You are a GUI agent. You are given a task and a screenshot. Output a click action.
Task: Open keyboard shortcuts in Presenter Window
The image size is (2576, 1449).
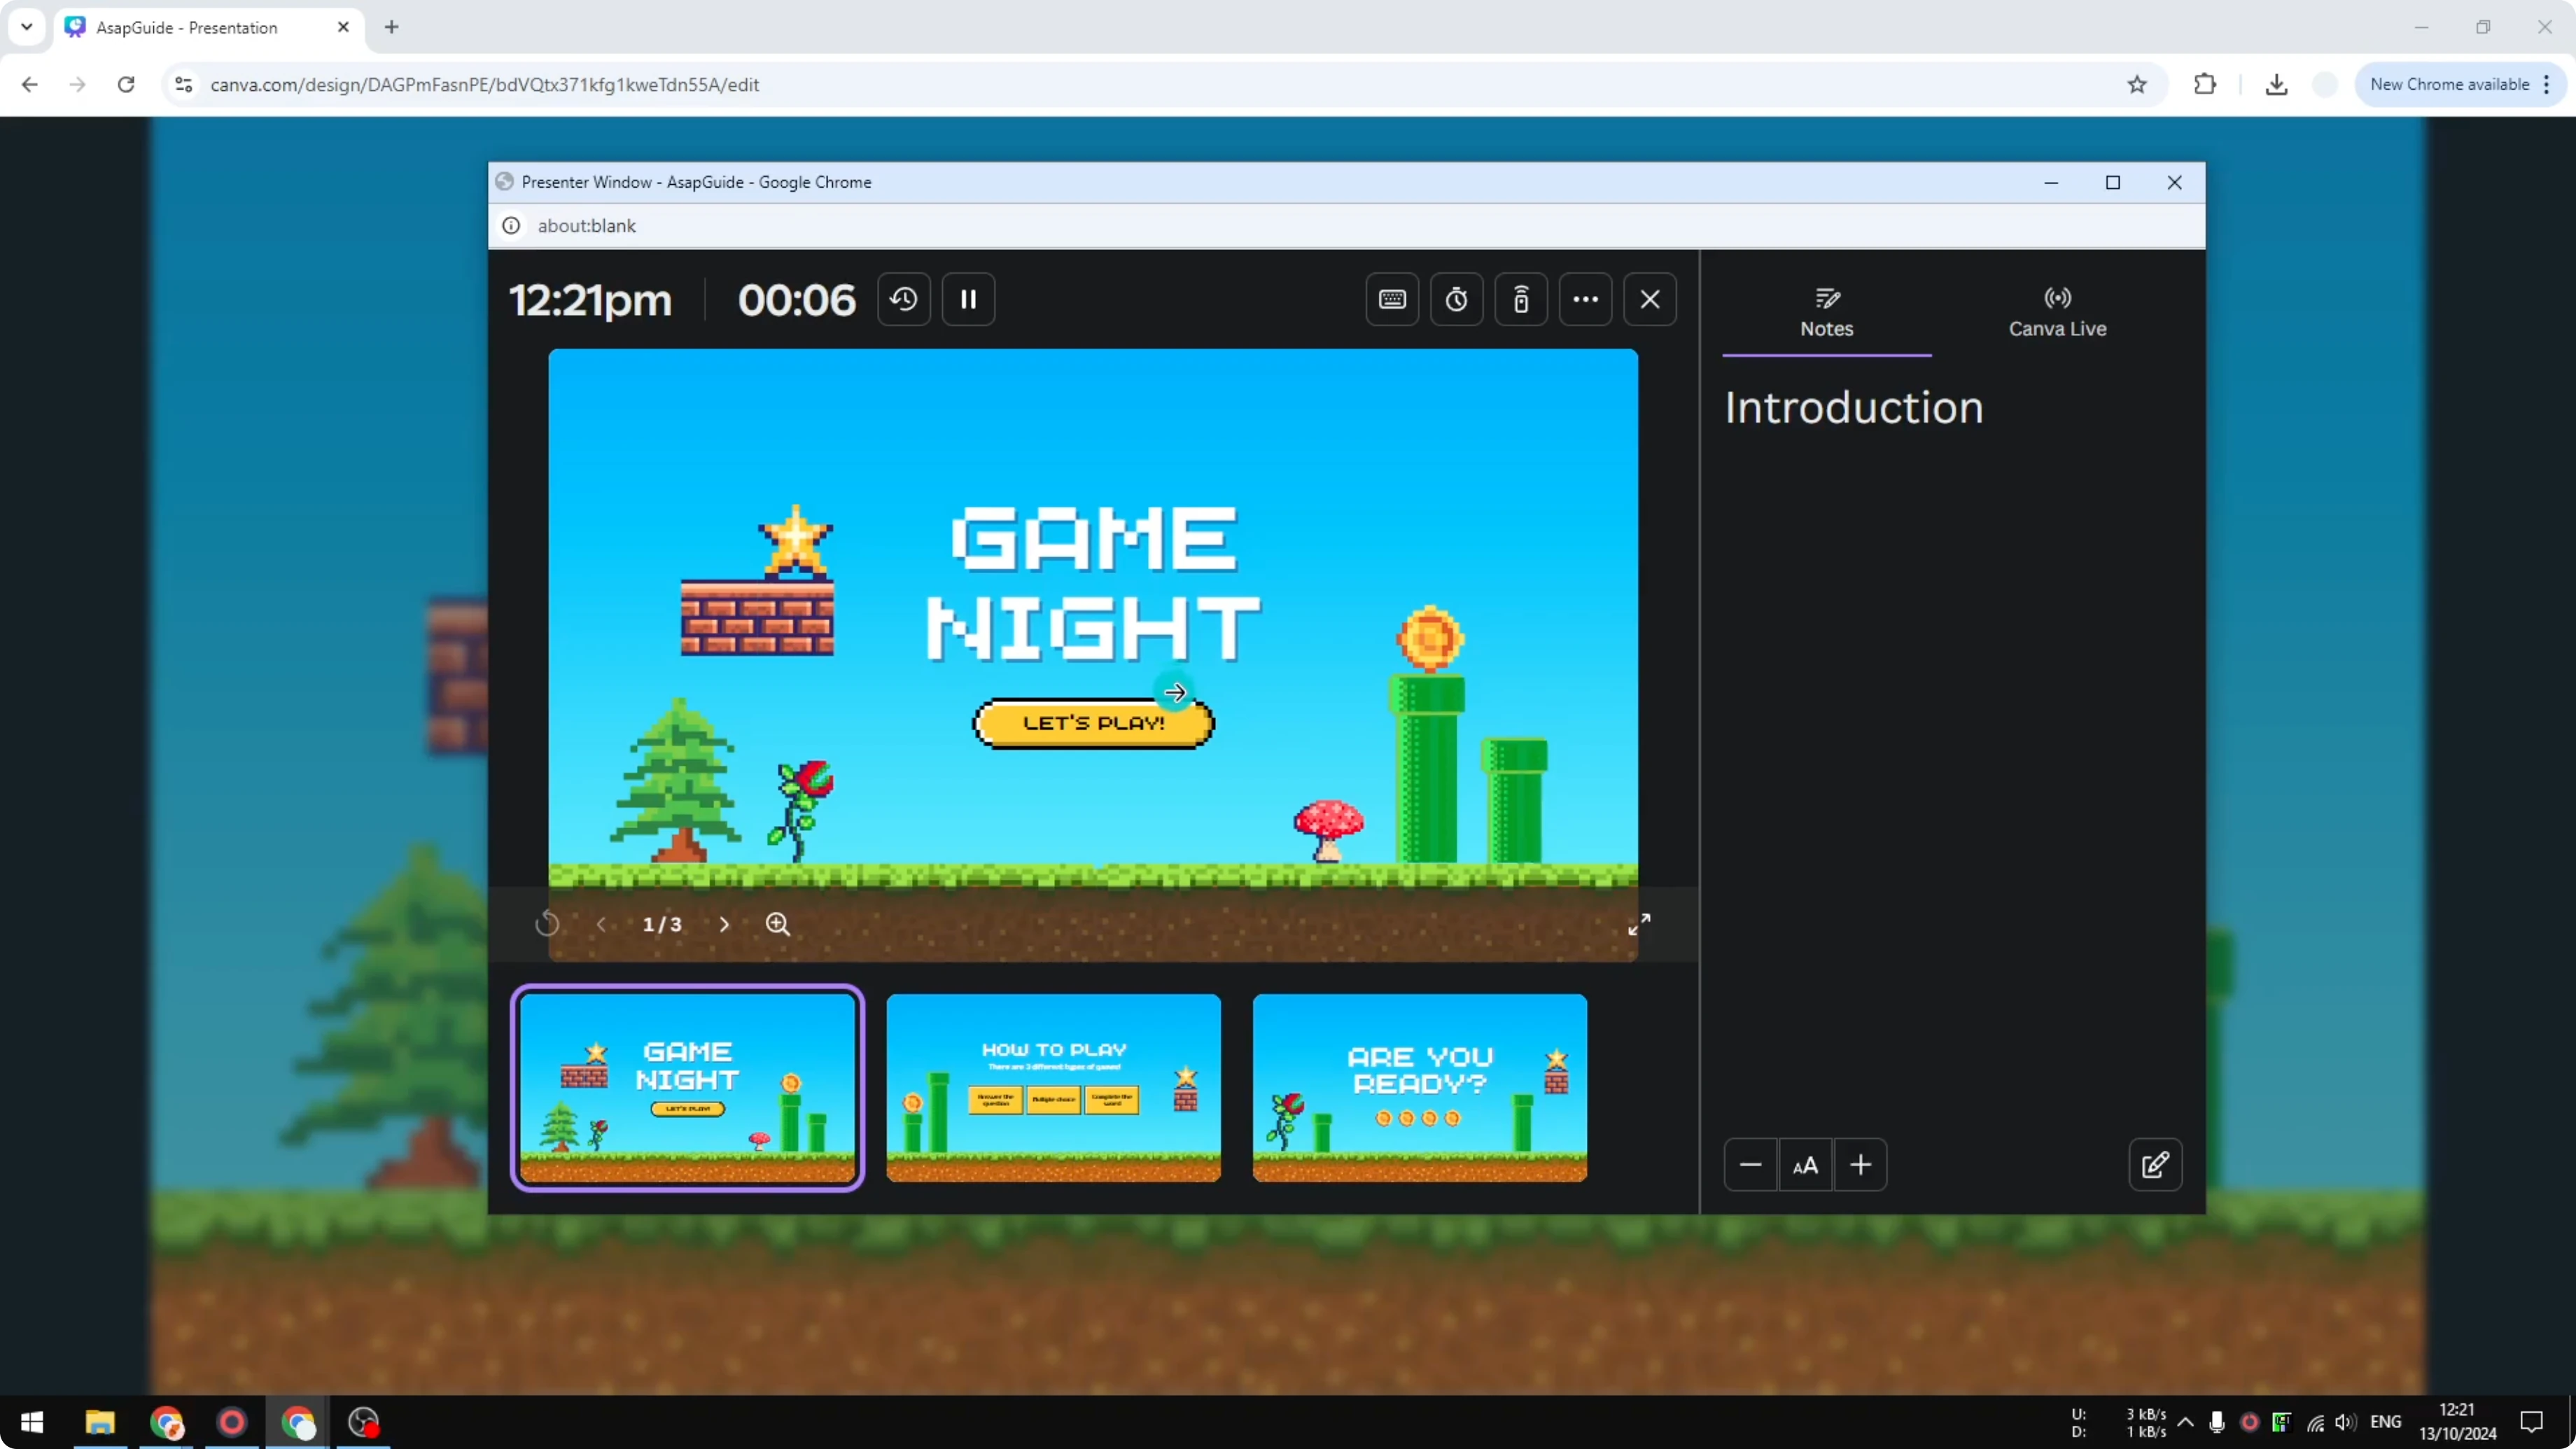point(1392,299)
